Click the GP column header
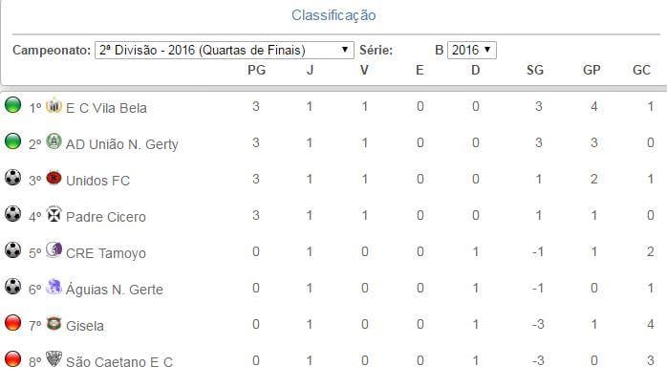The height and width of the screenshot is (388, 667). [593, 70]
